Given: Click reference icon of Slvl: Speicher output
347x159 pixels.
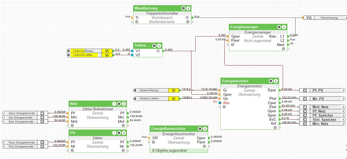Looking at the screenshot, I should click(305, 120).
